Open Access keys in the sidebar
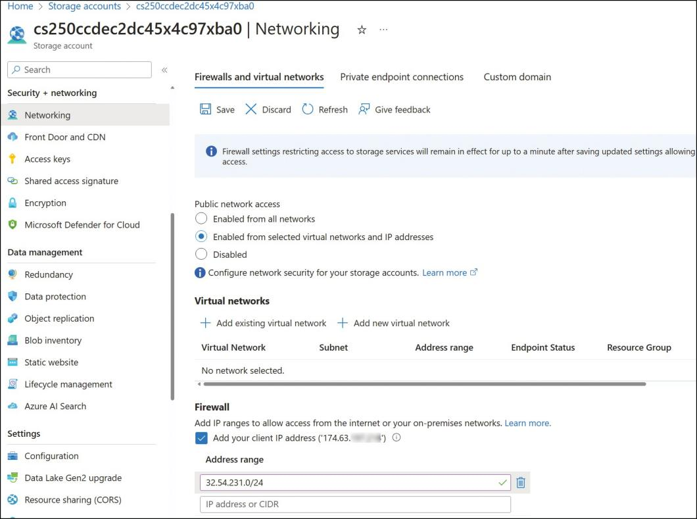The width and height of the screenshot is (697, 519). 47,159
